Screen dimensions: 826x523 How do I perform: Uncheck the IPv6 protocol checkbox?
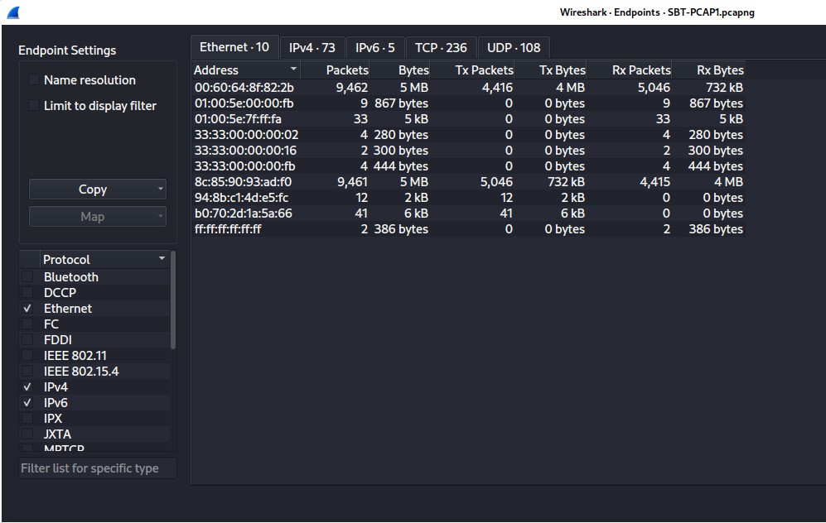pos(28,403)
